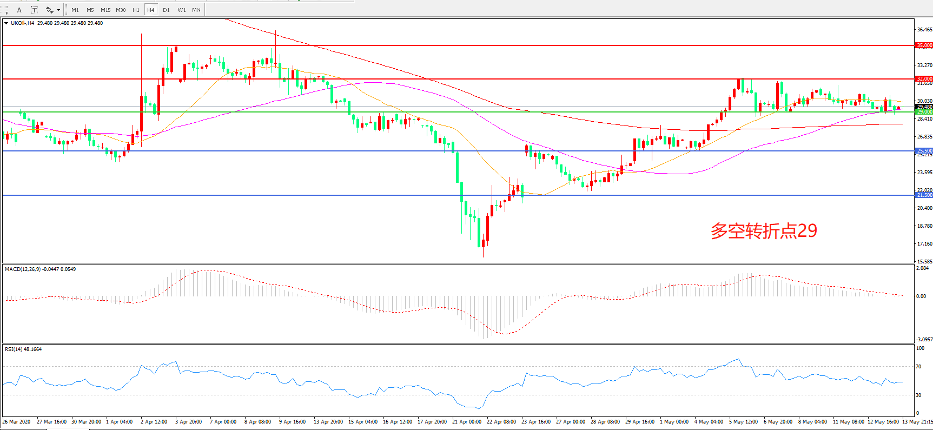This screenshot has width=933, height=430.
Task: Open the arrows tool dropdown arrow
Action: pyautogui.click(x=58, y=10)
